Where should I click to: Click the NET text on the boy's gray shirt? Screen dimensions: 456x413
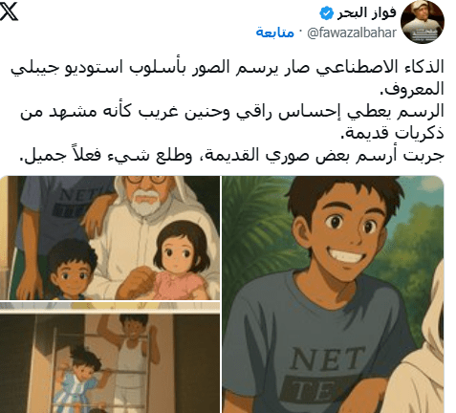[327, 360]
